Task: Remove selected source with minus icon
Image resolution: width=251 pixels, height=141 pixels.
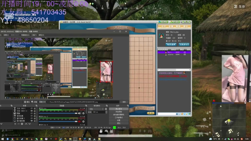Action: coord(18,124)
